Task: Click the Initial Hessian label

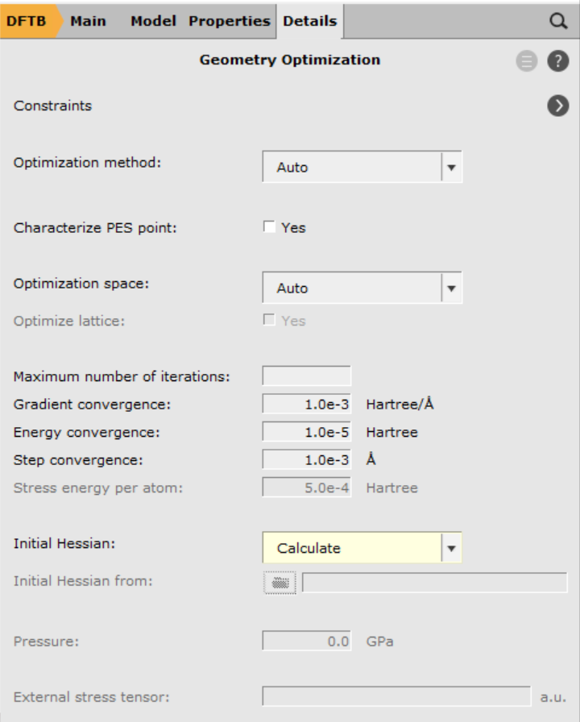Action: point(64,544)
